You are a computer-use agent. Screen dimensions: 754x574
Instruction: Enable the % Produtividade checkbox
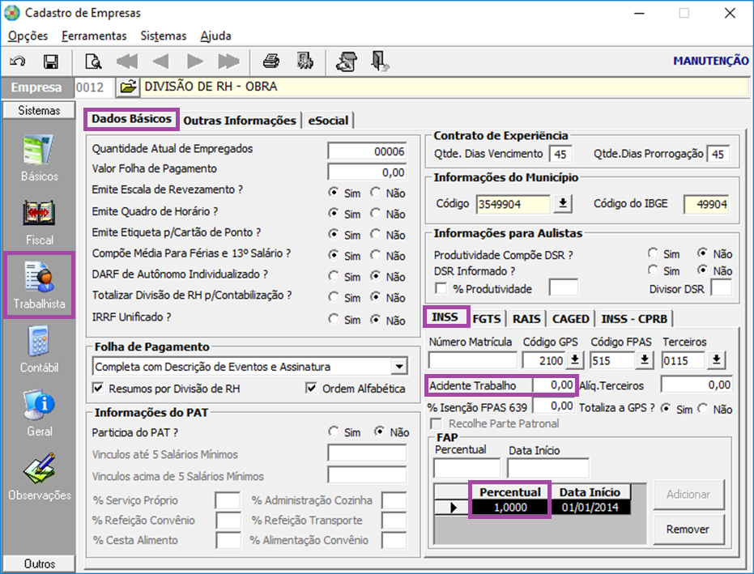pos(441,288)
